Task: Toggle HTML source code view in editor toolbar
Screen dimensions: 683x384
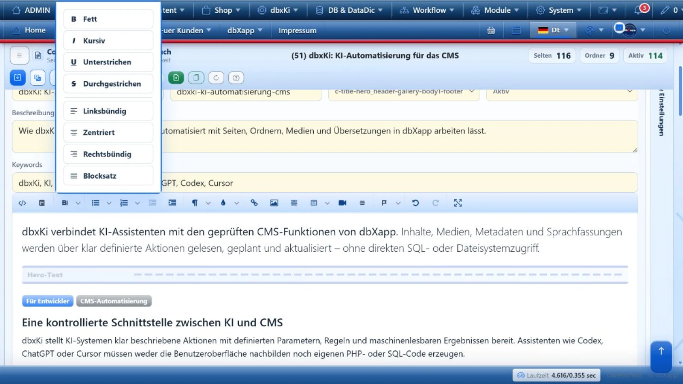Action: (22, 203)
